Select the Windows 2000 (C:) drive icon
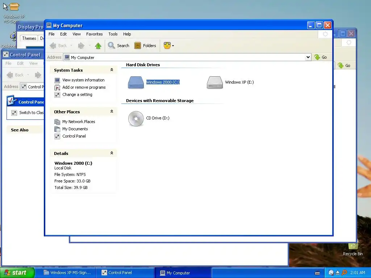 click(136, 82)
